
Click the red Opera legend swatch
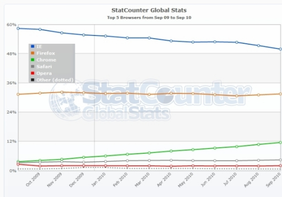click(32, 73)
